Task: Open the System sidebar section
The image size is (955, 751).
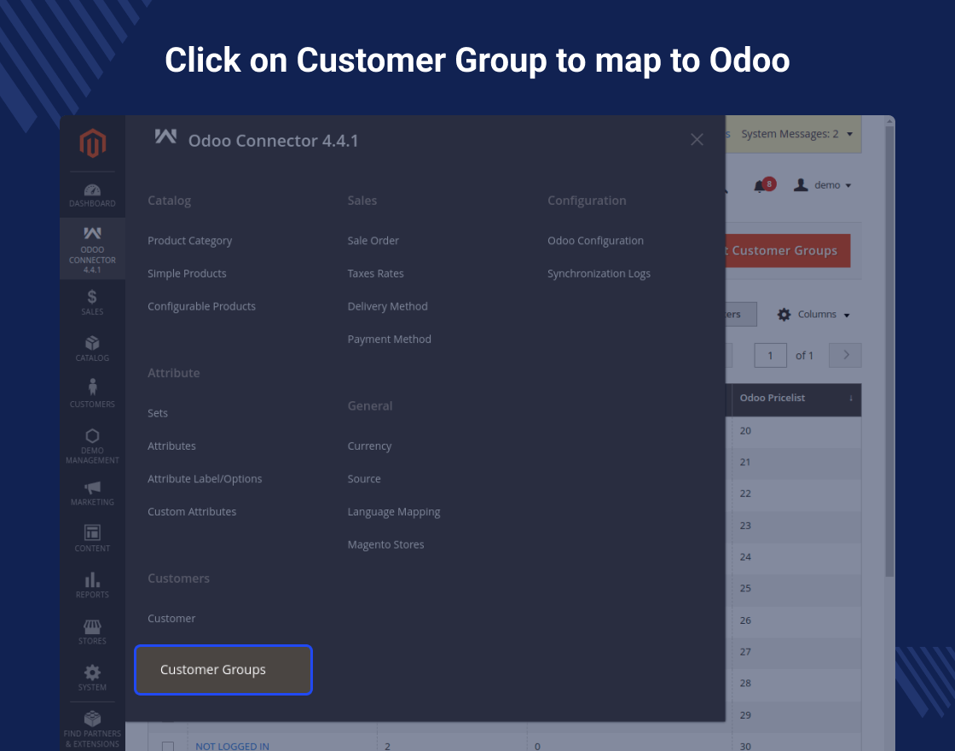Action: (x=93, y=678)
